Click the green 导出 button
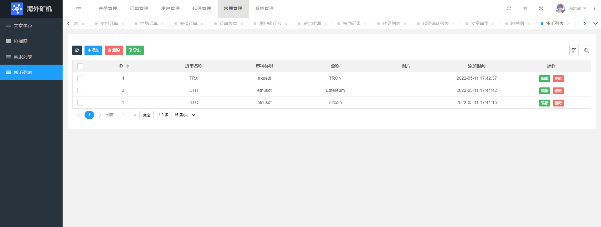 [135, 50]
